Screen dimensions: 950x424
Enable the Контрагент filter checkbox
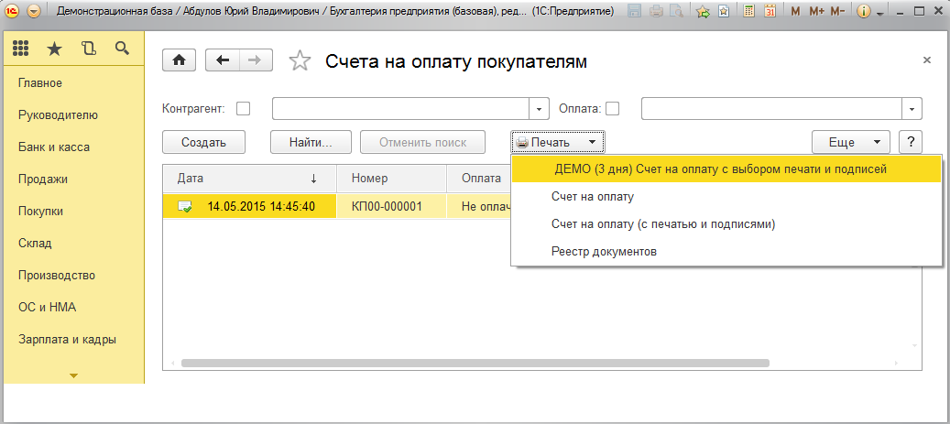point(244,108)
